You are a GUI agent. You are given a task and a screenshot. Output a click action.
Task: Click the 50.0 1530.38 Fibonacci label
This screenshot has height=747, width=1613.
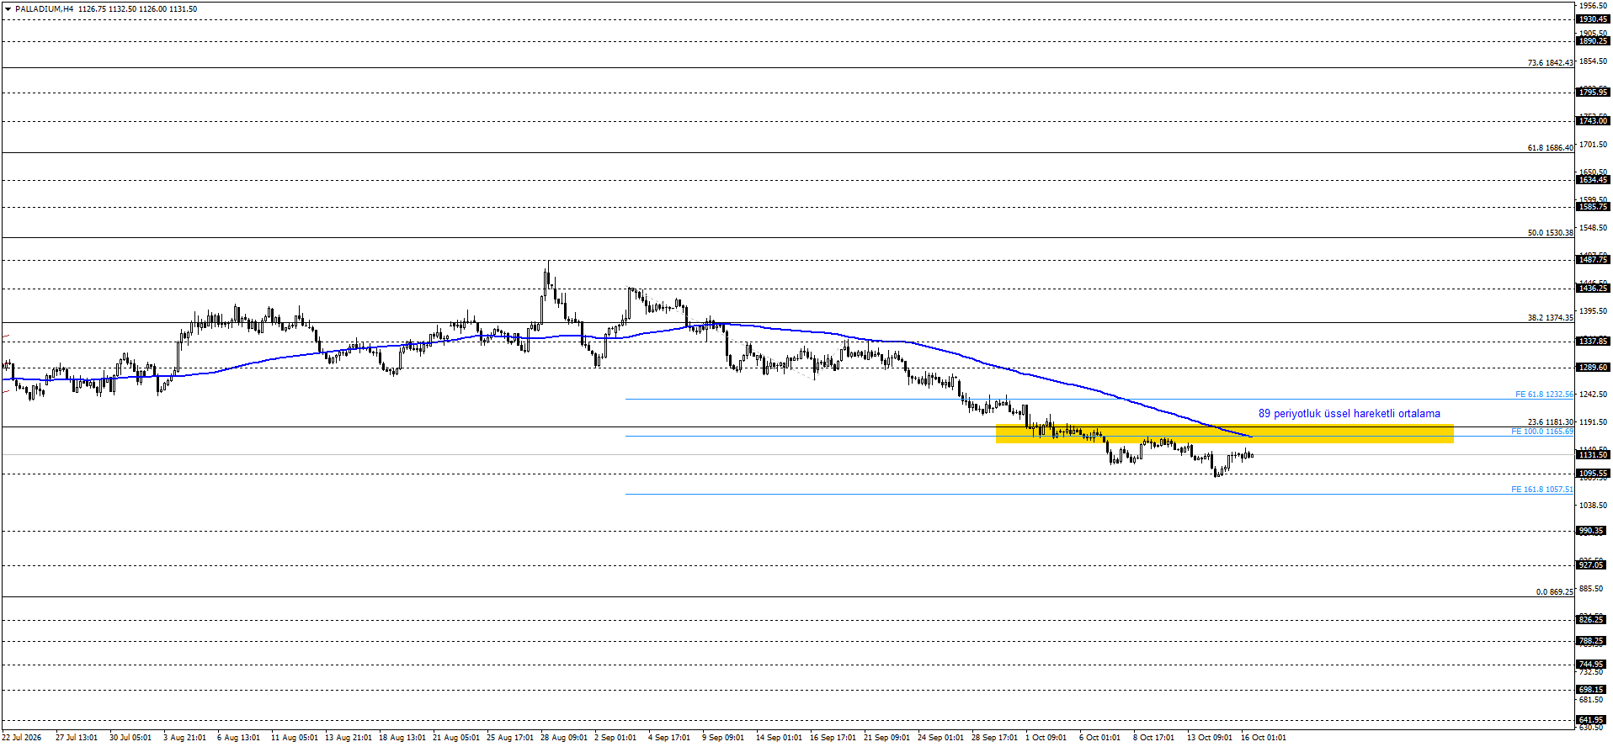click(x=1550, y=233)
